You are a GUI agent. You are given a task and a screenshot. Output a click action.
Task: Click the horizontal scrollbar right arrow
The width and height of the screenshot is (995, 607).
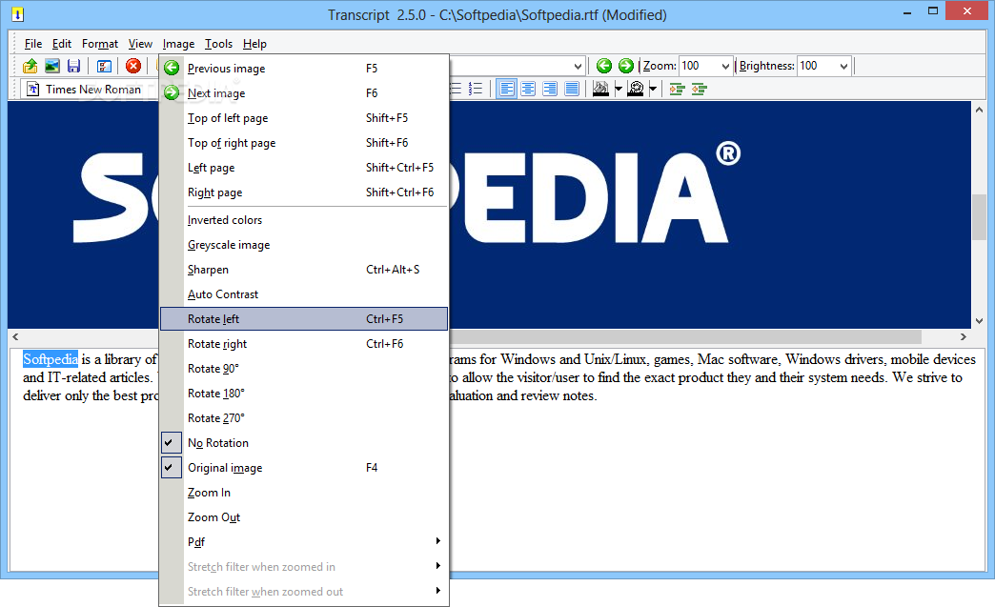point(964,336)
